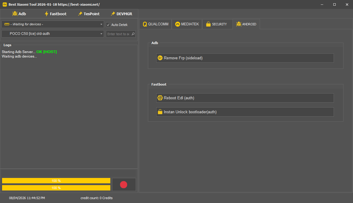353x203 pixels.
Task: Click the Security padlock icon
Action: coord(208,24)
